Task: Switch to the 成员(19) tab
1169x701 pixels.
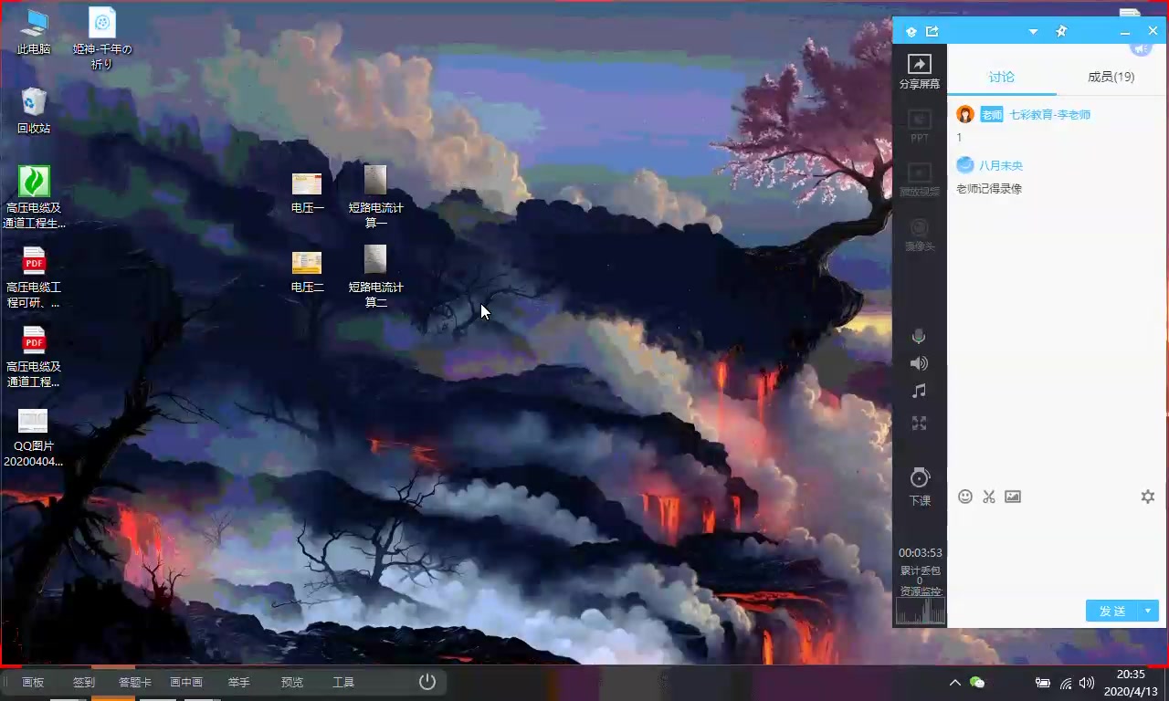Action: [1111, 77]
